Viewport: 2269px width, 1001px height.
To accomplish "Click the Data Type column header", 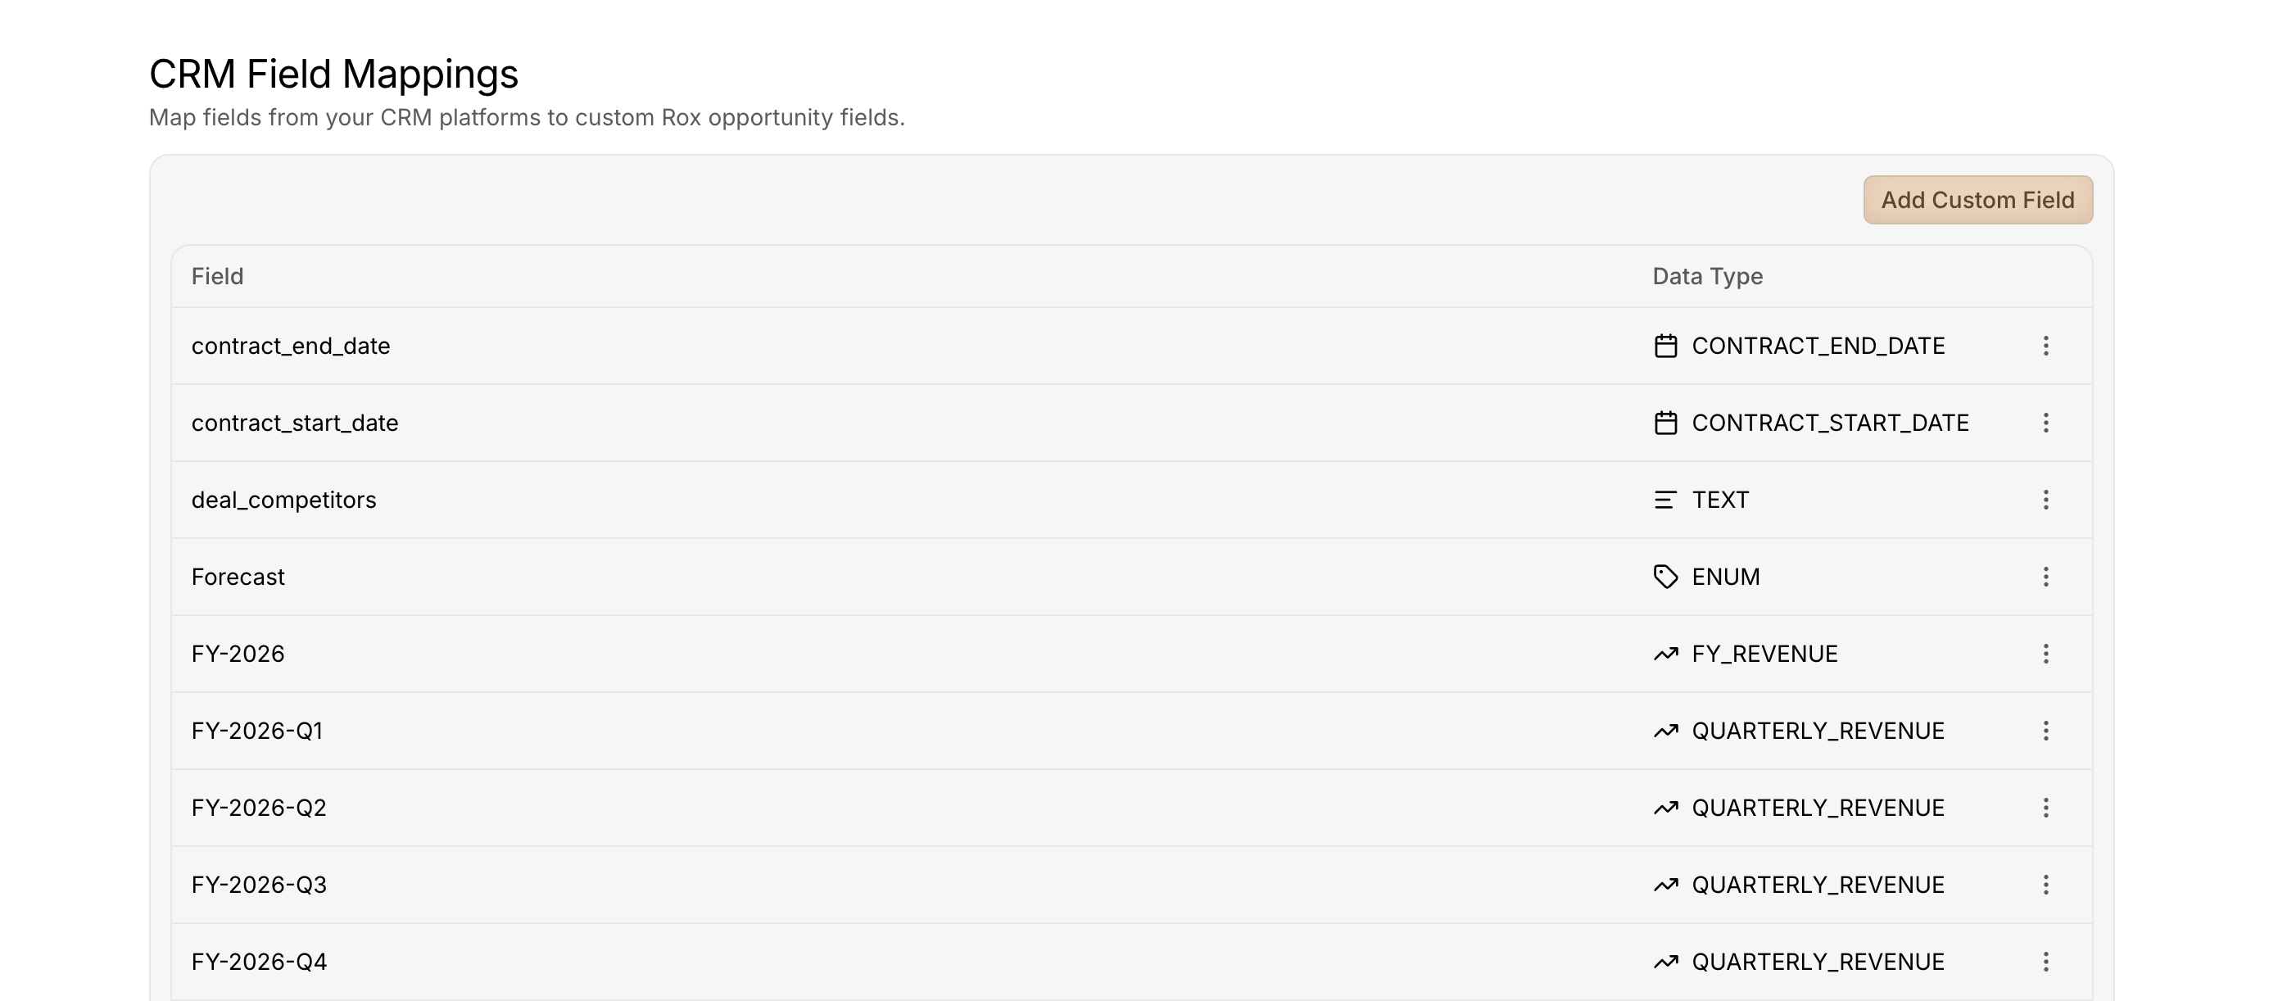I will tap(1707, 277).
